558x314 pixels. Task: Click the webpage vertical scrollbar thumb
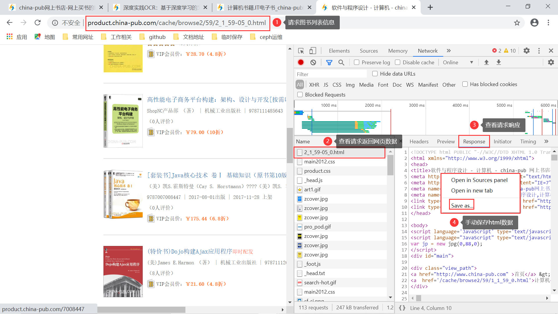click(x=289, y=145)
